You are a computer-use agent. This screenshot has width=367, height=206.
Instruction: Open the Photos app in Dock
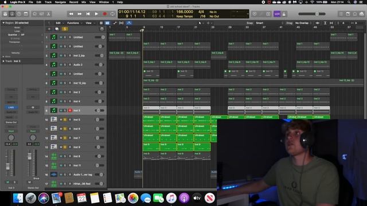pyautogui.click(x=133, y=198)
